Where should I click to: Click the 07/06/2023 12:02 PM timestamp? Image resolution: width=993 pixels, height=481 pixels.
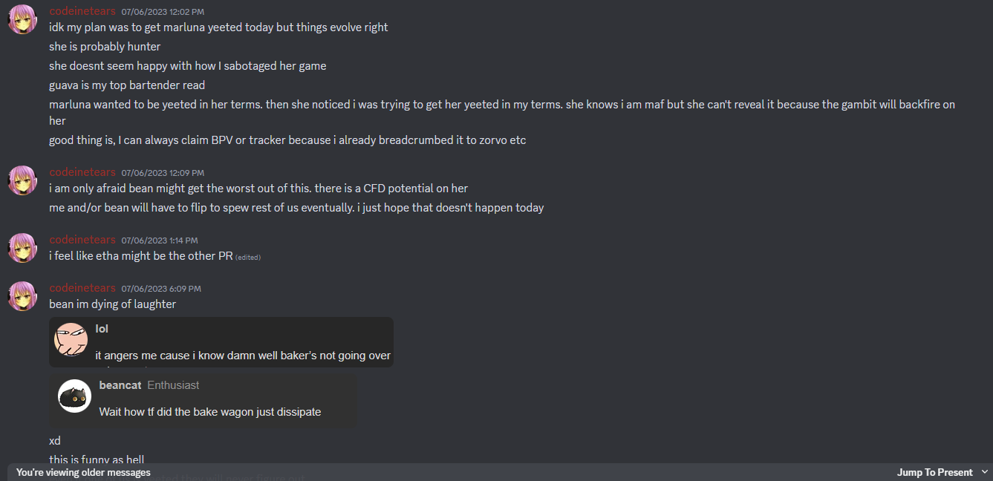click(x=163, y=12)
